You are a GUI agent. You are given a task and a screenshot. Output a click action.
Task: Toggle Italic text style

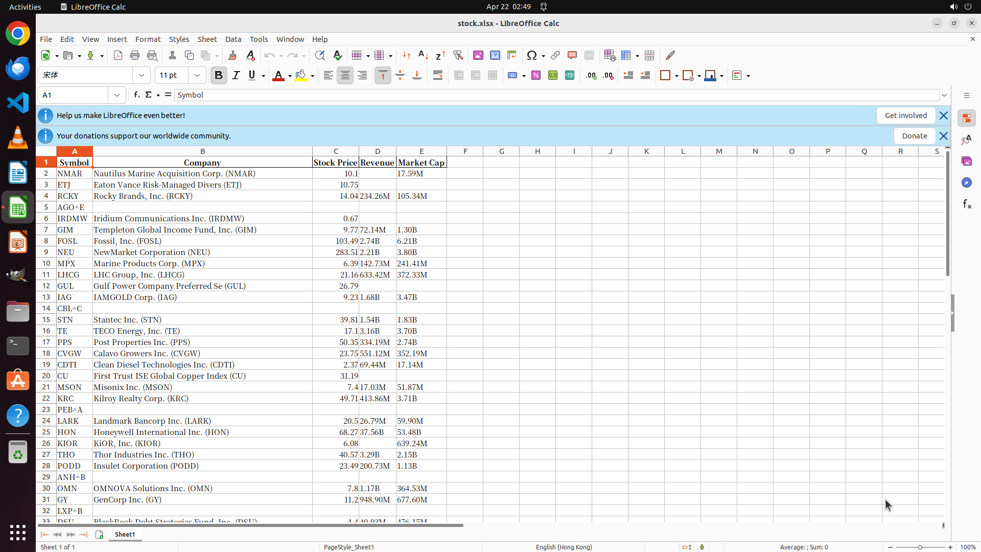pyautogui.click(x=236, y=76)
